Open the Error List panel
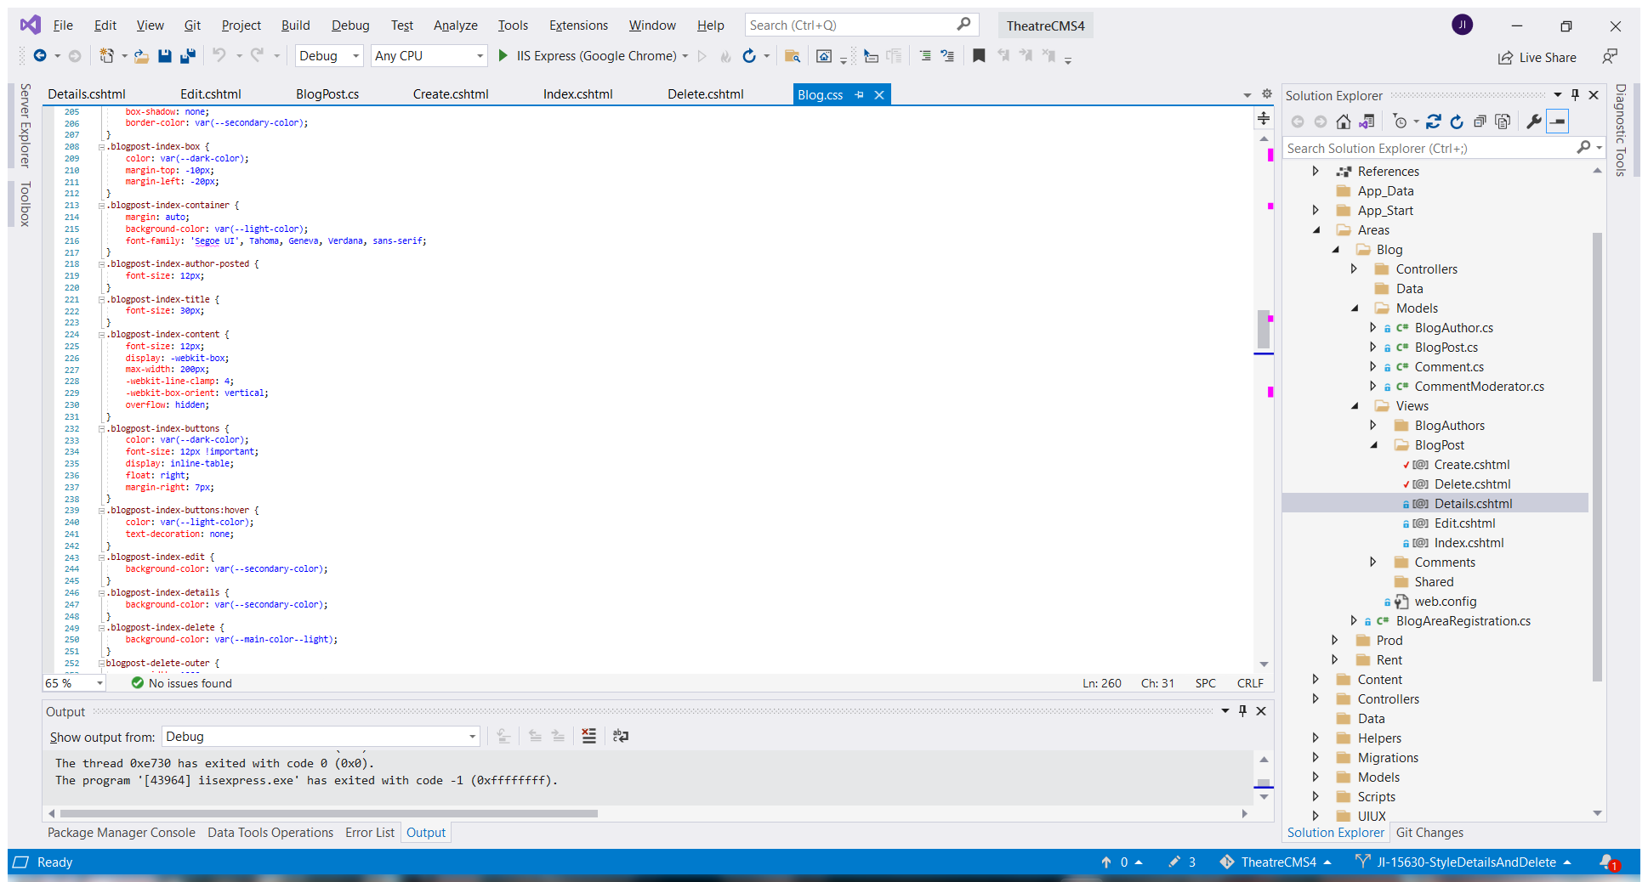This screenshot has height=882, width=1648. (x=370, y=832)
